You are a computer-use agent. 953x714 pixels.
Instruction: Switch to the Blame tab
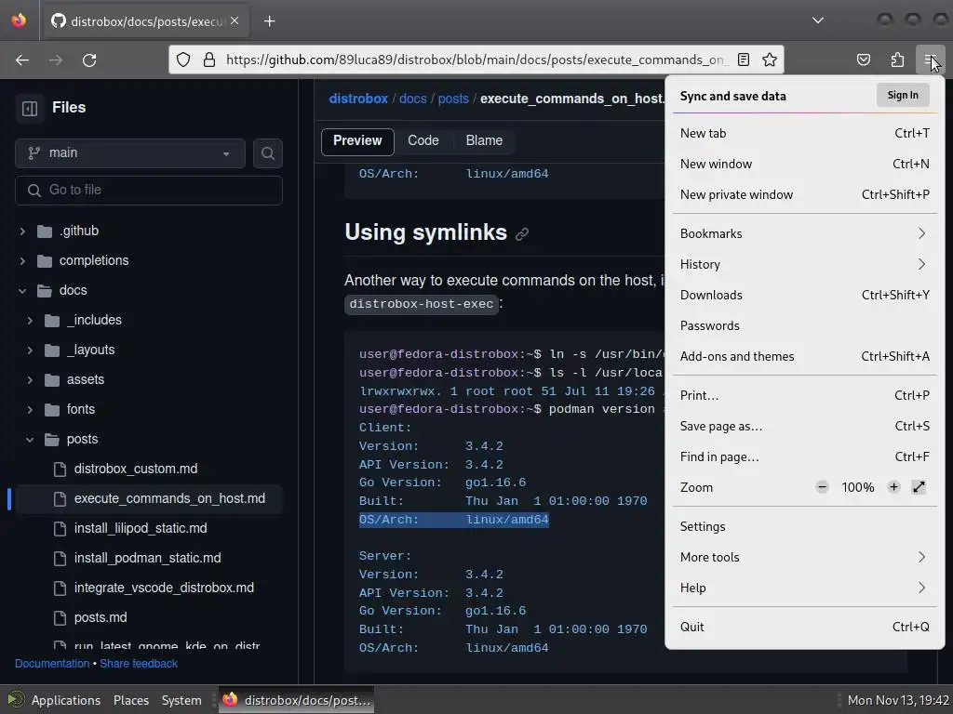484,141
